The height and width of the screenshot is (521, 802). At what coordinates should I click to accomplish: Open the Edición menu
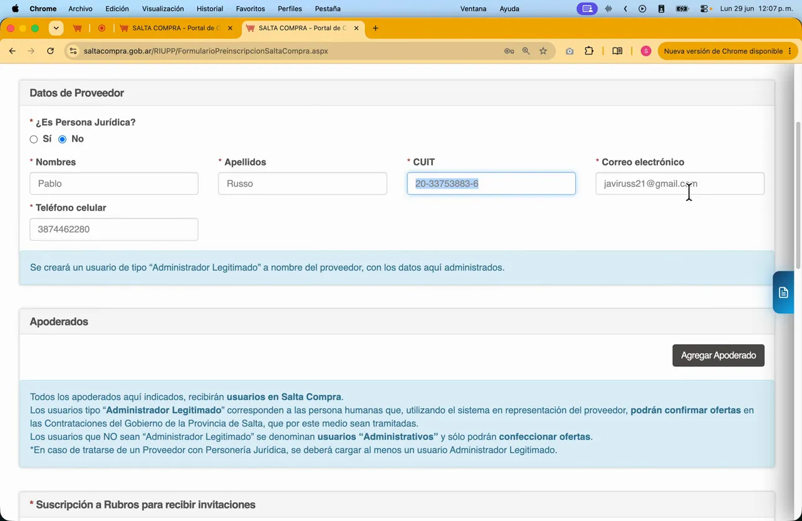pos(117,9)
